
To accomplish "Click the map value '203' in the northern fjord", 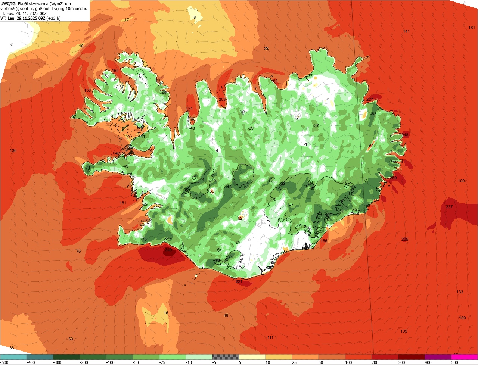I will [x=222, y=100].
